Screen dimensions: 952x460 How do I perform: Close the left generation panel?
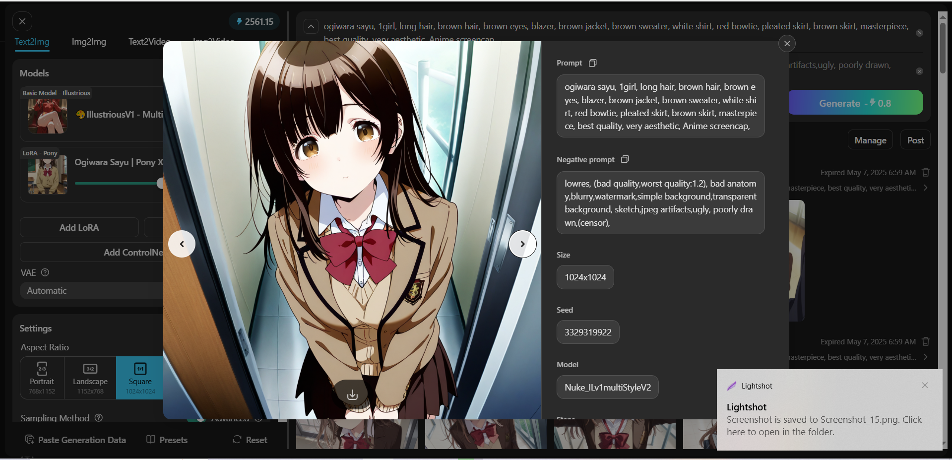[x=22, y=21]
